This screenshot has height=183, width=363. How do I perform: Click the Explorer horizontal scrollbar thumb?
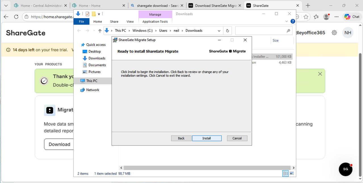coord(207,168)
